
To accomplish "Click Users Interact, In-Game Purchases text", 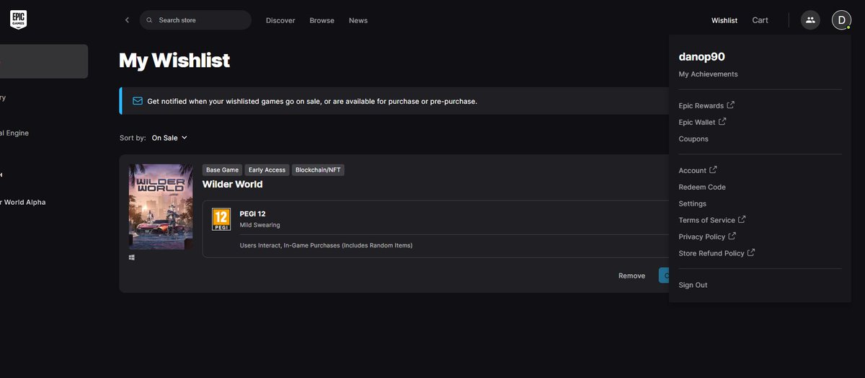I will 326,245.
